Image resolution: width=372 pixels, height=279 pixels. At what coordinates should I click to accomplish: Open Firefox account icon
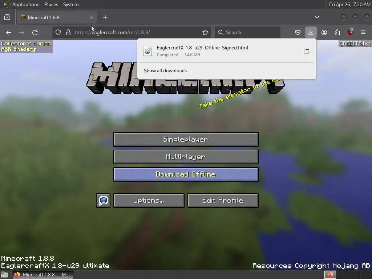click(x=324, y=32)
